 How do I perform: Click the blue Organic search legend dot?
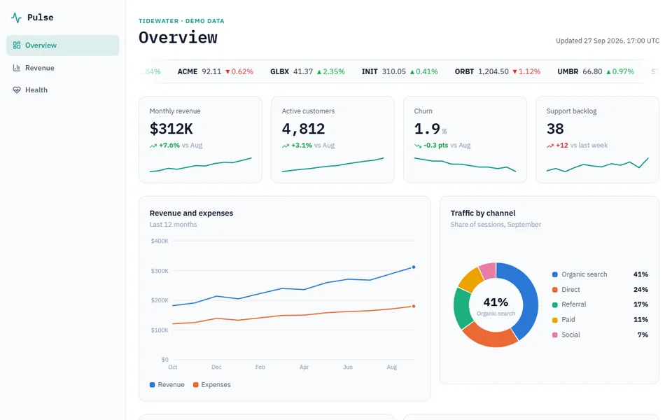click(x=555, y=274)
